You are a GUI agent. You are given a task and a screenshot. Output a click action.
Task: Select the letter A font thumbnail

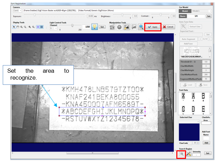[194, 97]
